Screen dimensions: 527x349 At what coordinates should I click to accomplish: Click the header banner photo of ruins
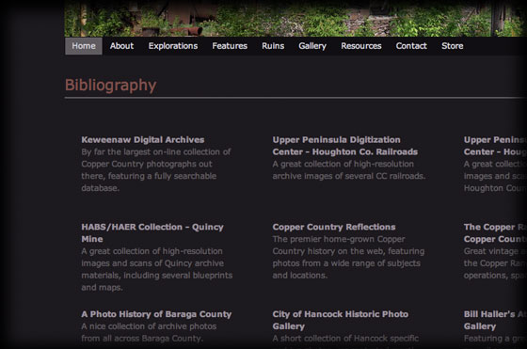pos(295,18)
